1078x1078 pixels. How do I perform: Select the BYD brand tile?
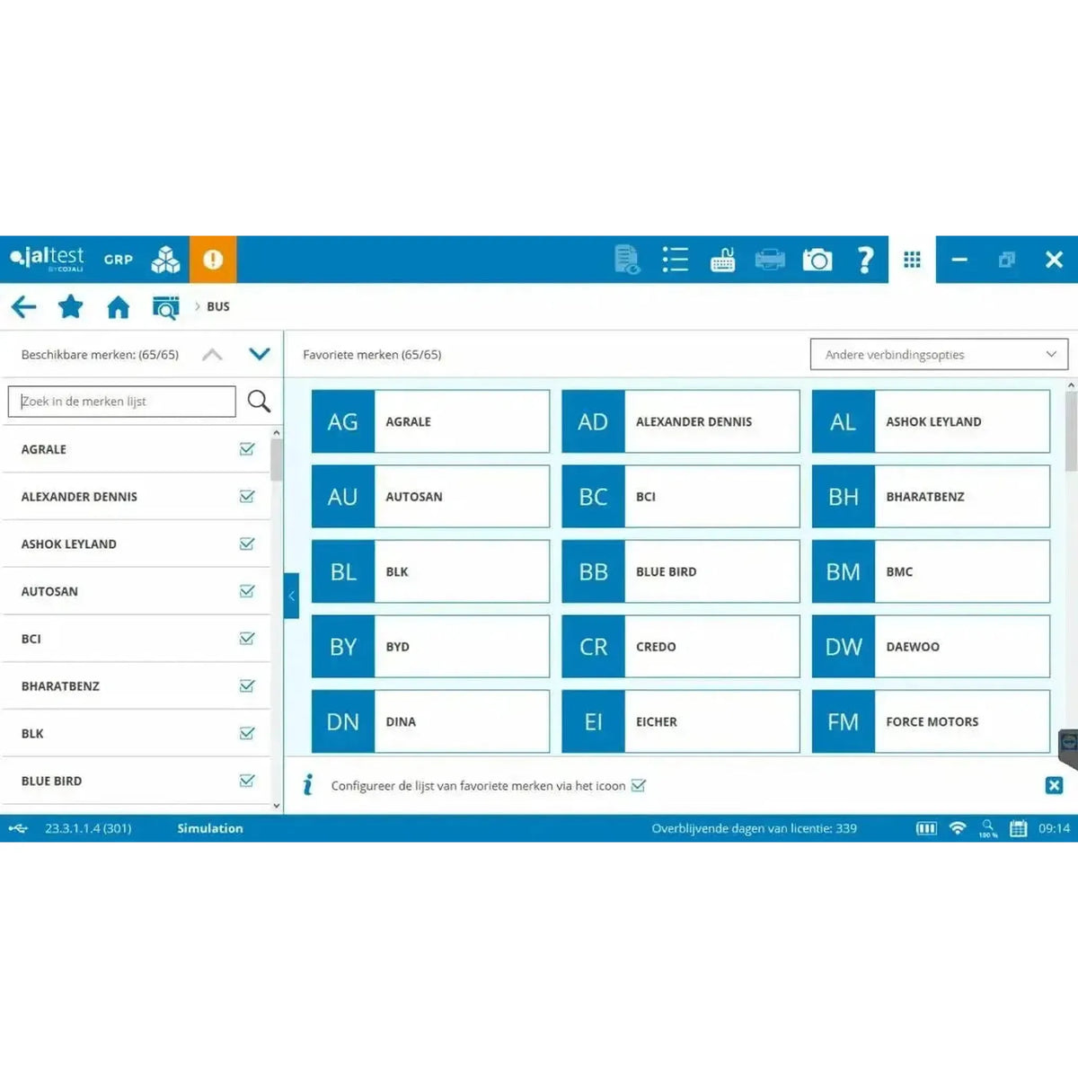430,646
